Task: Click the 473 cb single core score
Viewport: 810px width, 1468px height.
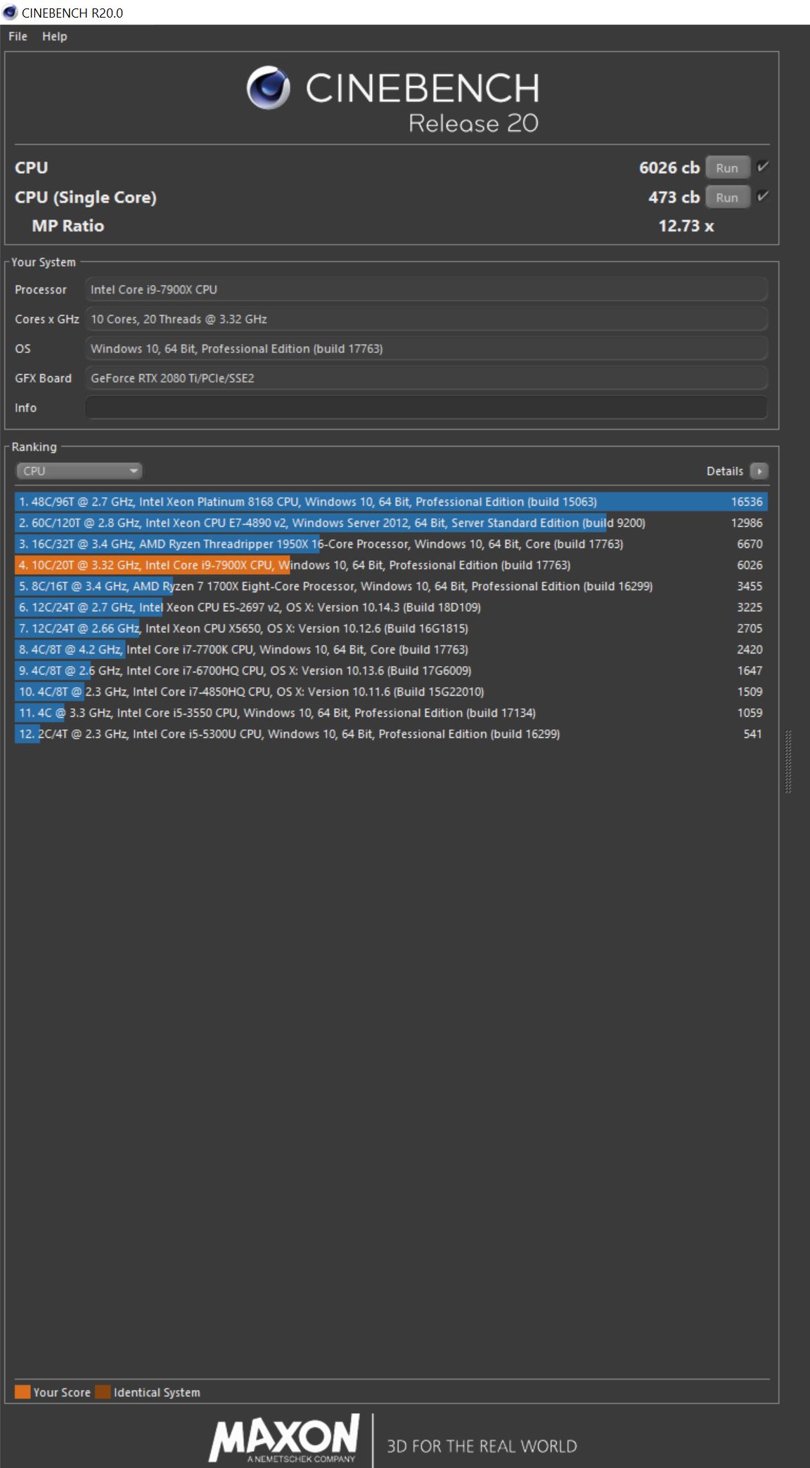Action: (674, 198)
